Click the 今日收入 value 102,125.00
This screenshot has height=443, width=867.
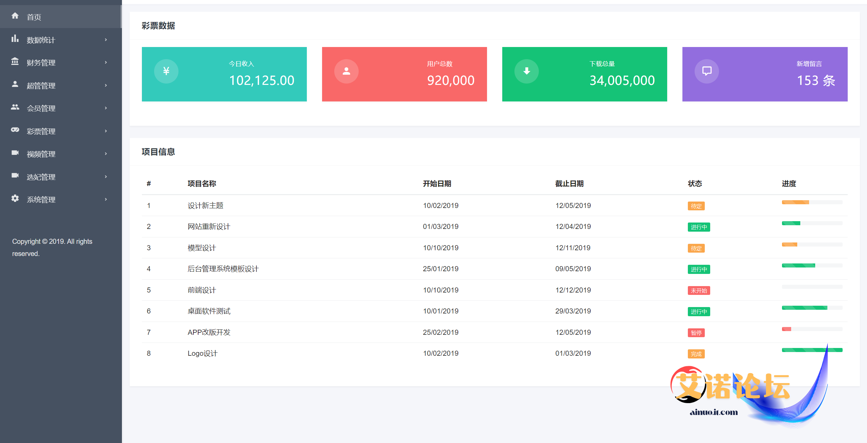(261, 80)
